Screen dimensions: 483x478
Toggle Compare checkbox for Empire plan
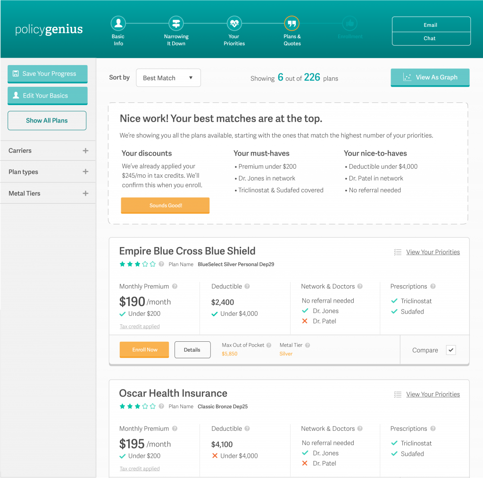[x=451, y=350]
